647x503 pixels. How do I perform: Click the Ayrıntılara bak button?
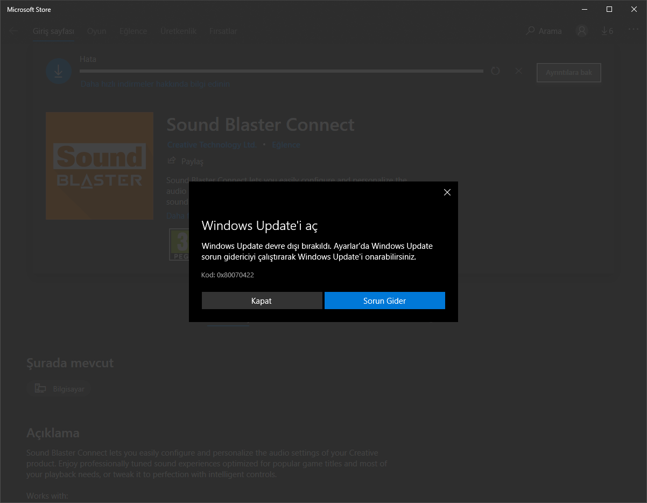point(569,73)
